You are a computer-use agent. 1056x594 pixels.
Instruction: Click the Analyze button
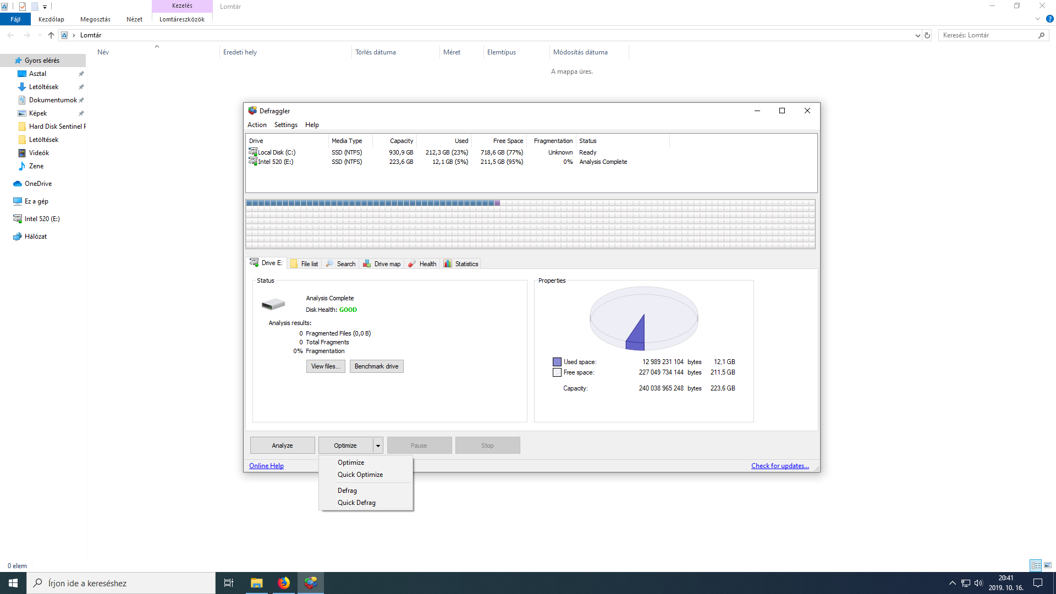pos(282,446)
